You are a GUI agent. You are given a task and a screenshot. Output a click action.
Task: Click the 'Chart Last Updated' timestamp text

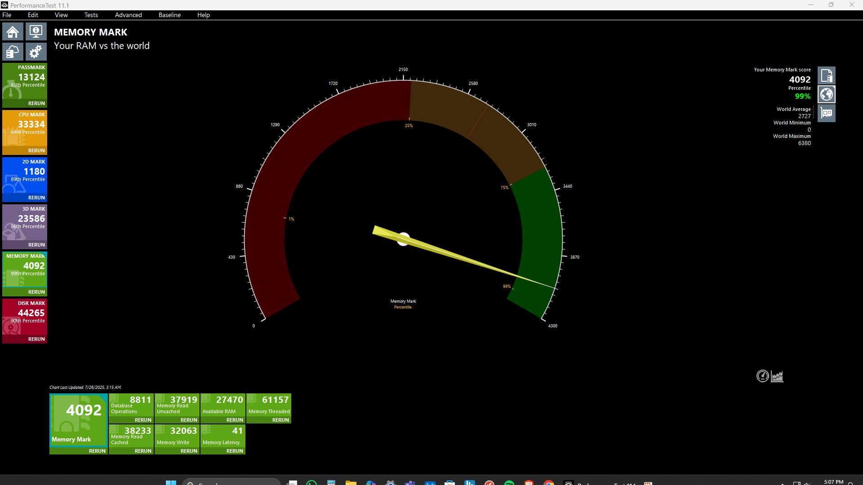(x=85, y=387)
